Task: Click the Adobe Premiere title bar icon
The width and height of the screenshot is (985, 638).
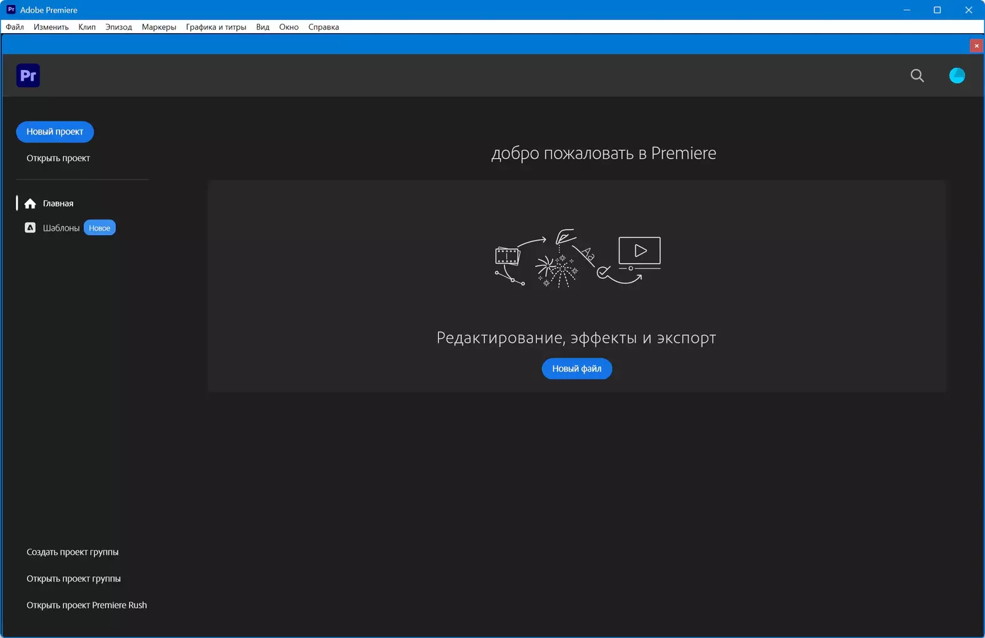Action: (x=11, y=9)
